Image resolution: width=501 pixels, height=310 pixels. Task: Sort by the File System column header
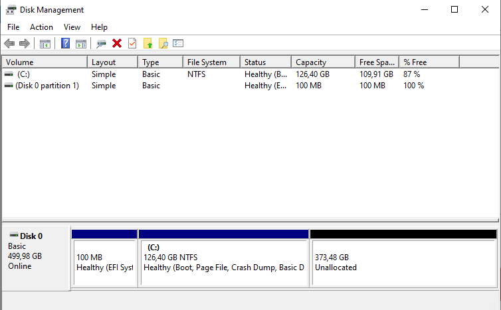pos(211,62)
